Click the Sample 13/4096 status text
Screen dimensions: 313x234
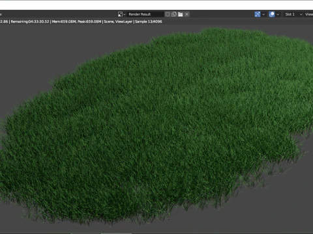click(149, 21)
